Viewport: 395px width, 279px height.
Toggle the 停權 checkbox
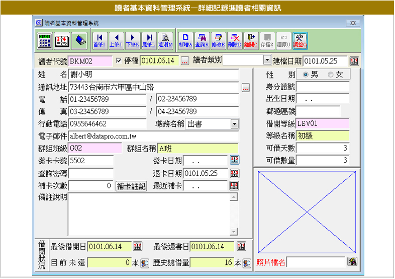coord(119,61)
